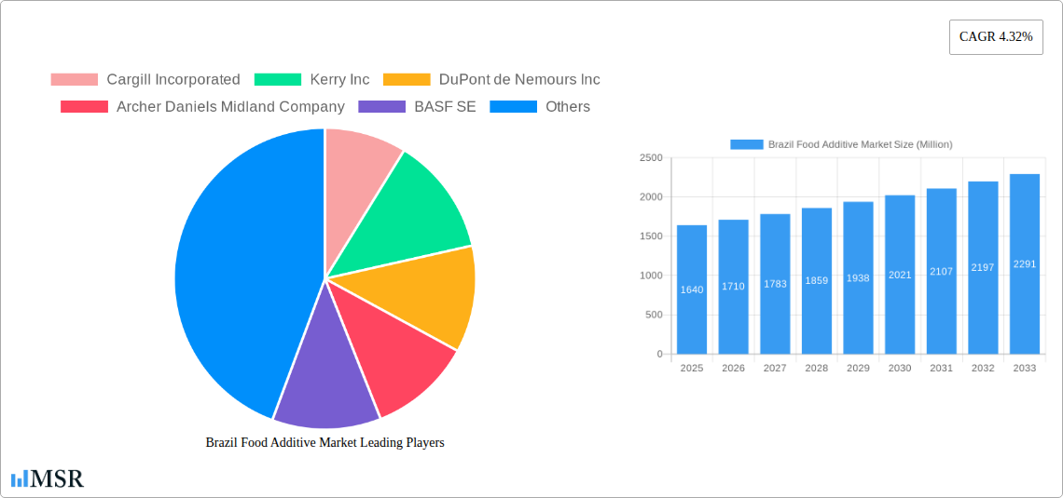Click the Brazil Food Additive Market Size legend text
1063x498 pixels.
861,144
